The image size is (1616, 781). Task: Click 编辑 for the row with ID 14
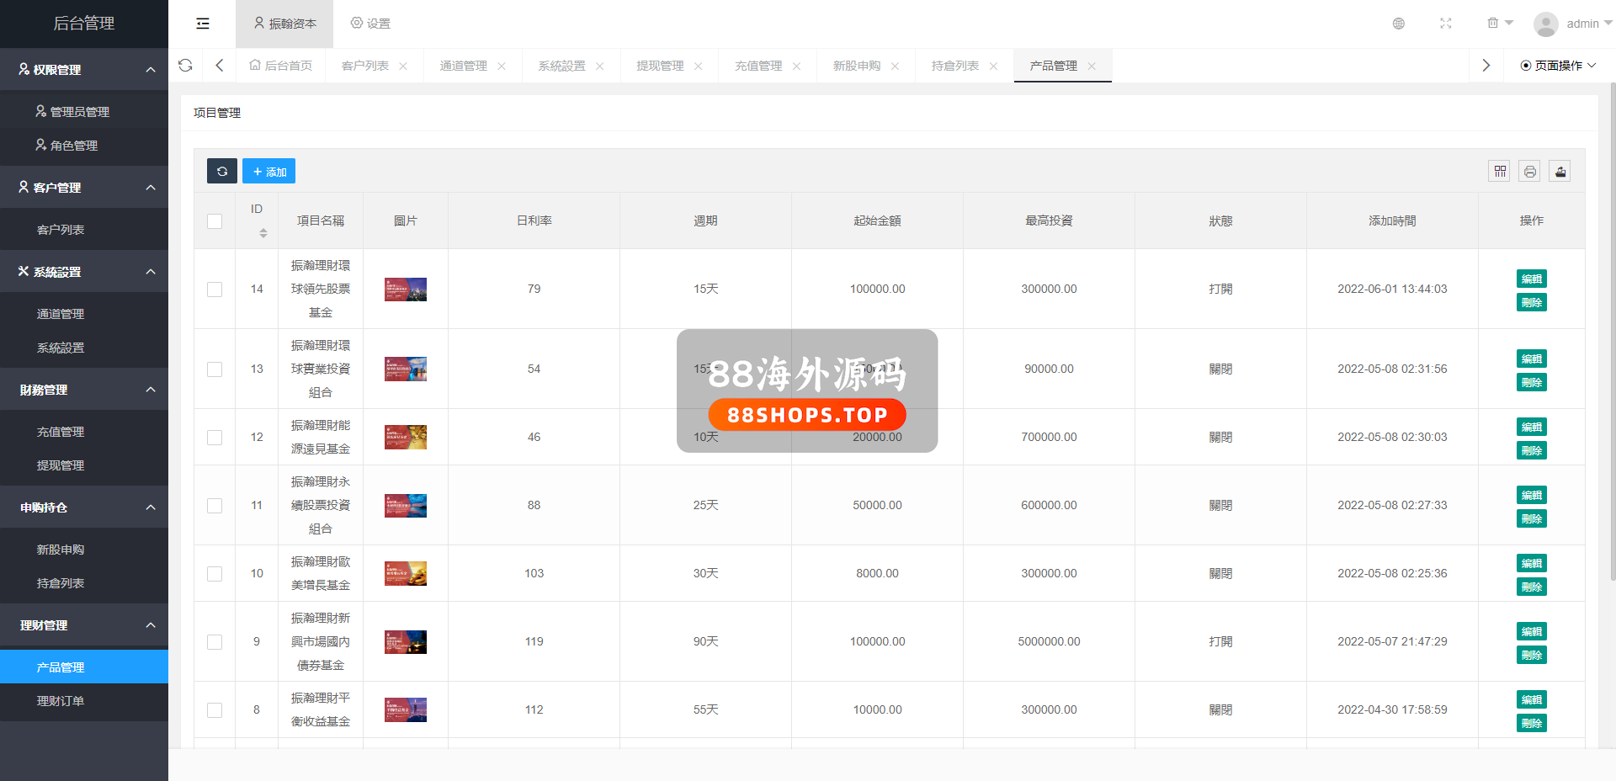tap(1531, 279)
